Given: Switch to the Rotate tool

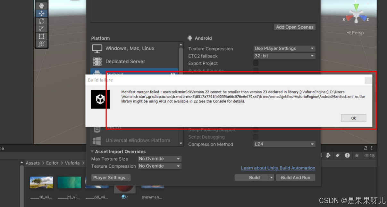Looking at the screenshot, I should [x=41, y=21].
